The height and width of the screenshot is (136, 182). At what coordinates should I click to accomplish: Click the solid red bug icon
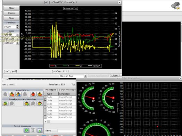click(33, 94)
